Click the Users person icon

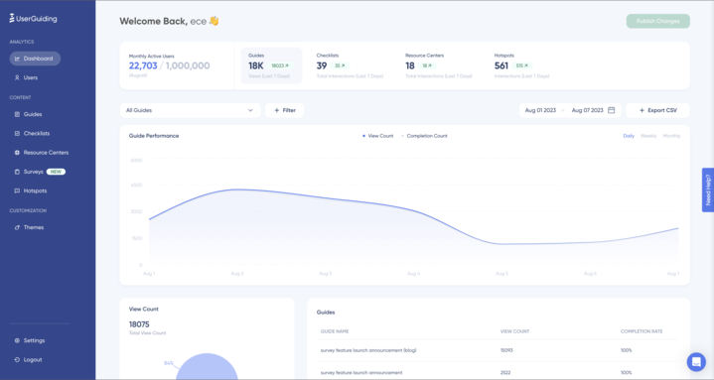pyautogui.click(x=17, y=77)
